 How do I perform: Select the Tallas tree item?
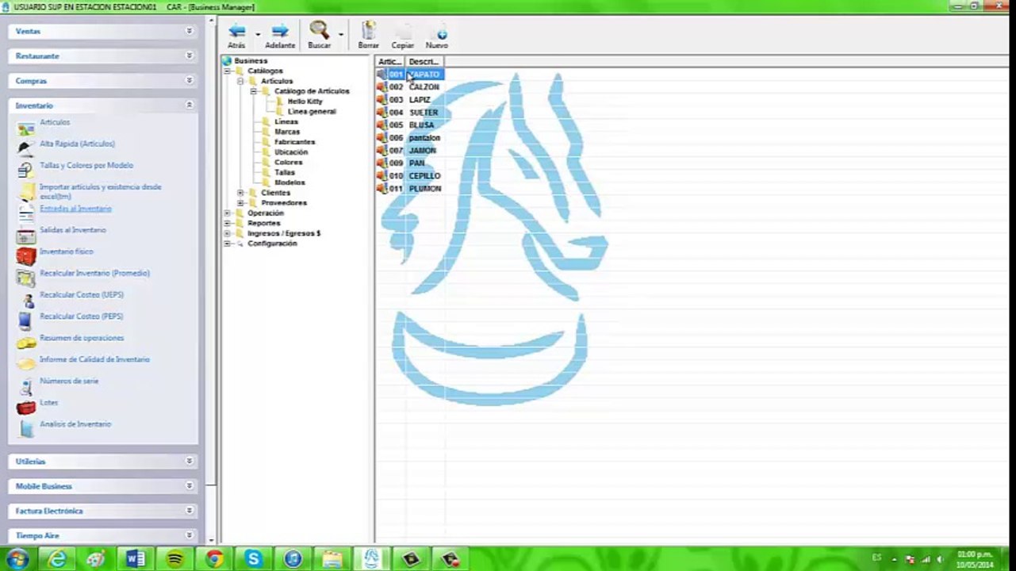click(285, 172)
